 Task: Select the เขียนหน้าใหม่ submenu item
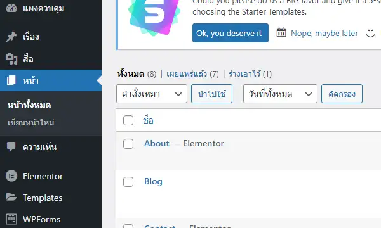coord(31,123)
